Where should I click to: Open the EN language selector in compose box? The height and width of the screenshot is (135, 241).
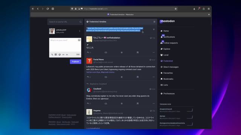click(67, 54)
